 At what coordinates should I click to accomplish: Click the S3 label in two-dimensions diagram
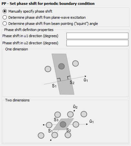click(56, 120)
